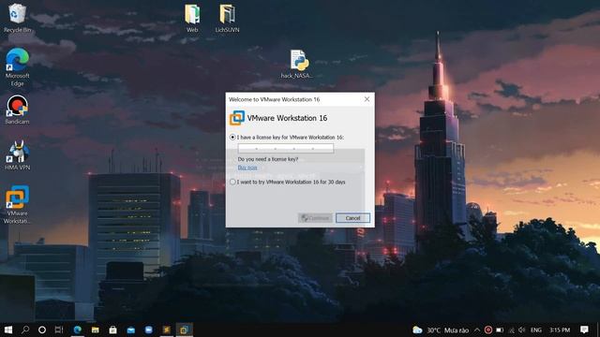
Task: Click the Cancel button in VMware dialog
Action: pos(352,218)
